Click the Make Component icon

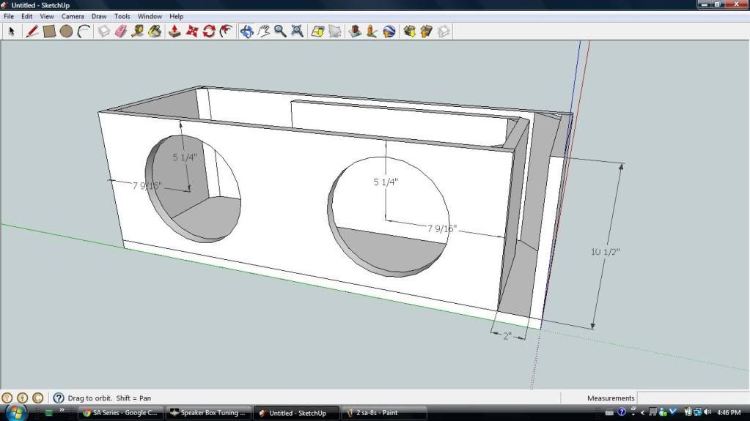click(104, 31)
